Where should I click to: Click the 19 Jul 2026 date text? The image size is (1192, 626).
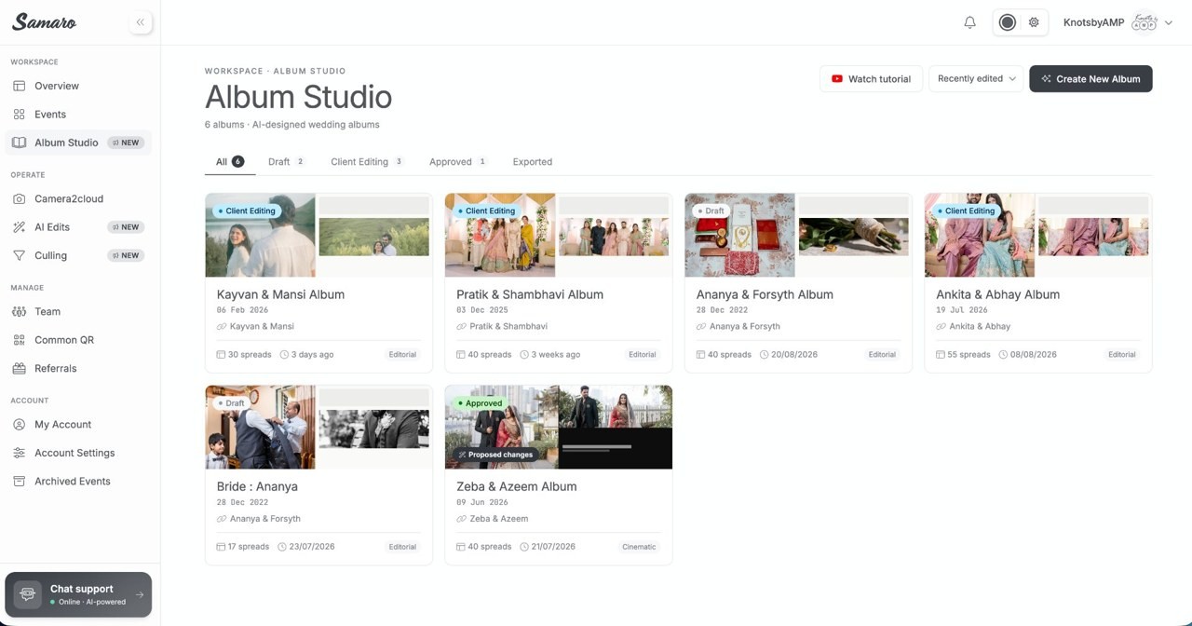pyautogui.click(x=962, y=310)
